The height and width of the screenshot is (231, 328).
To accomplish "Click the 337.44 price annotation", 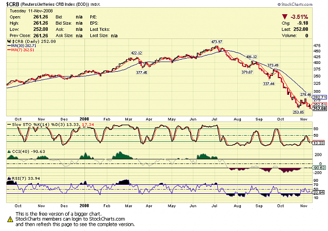I will point(269,83).
